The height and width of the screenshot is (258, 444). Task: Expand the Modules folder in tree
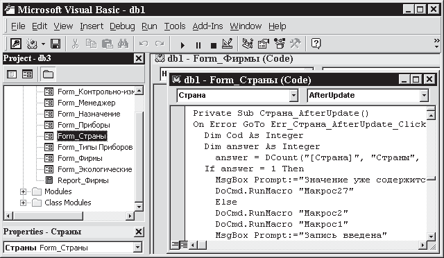(23, 191)
